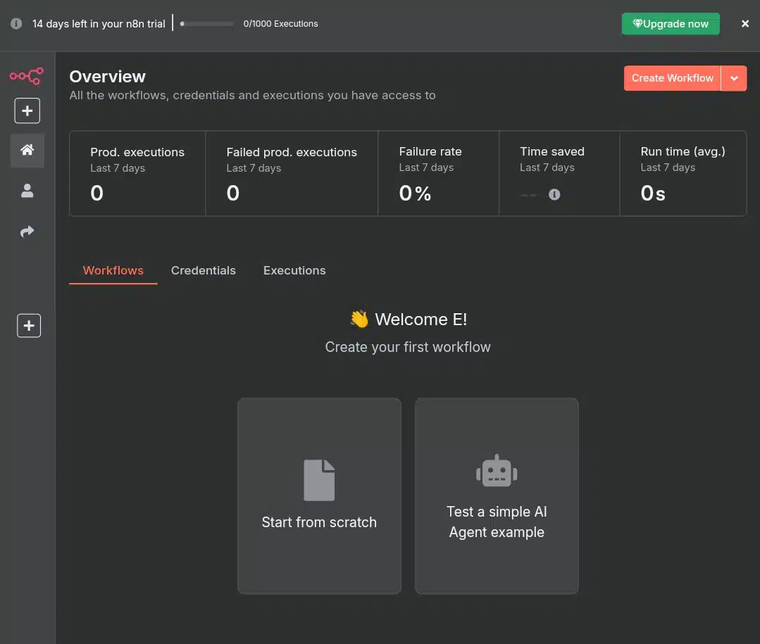Open the Run time (avg.) stat card

coord(683,173)
